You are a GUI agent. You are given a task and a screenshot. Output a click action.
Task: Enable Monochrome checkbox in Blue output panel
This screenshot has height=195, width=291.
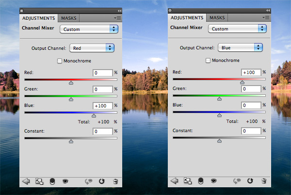208,60
